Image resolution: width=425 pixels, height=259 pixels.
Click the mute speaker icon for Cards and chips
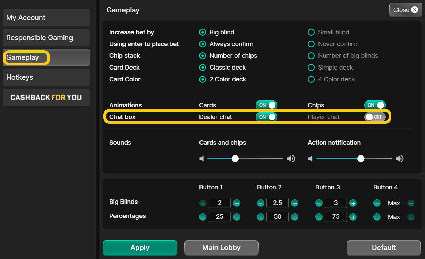(202, 159)
